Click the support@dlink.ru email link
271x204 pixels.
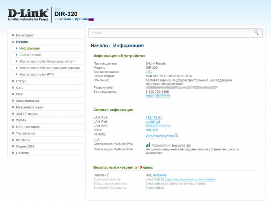click(158, 95)
